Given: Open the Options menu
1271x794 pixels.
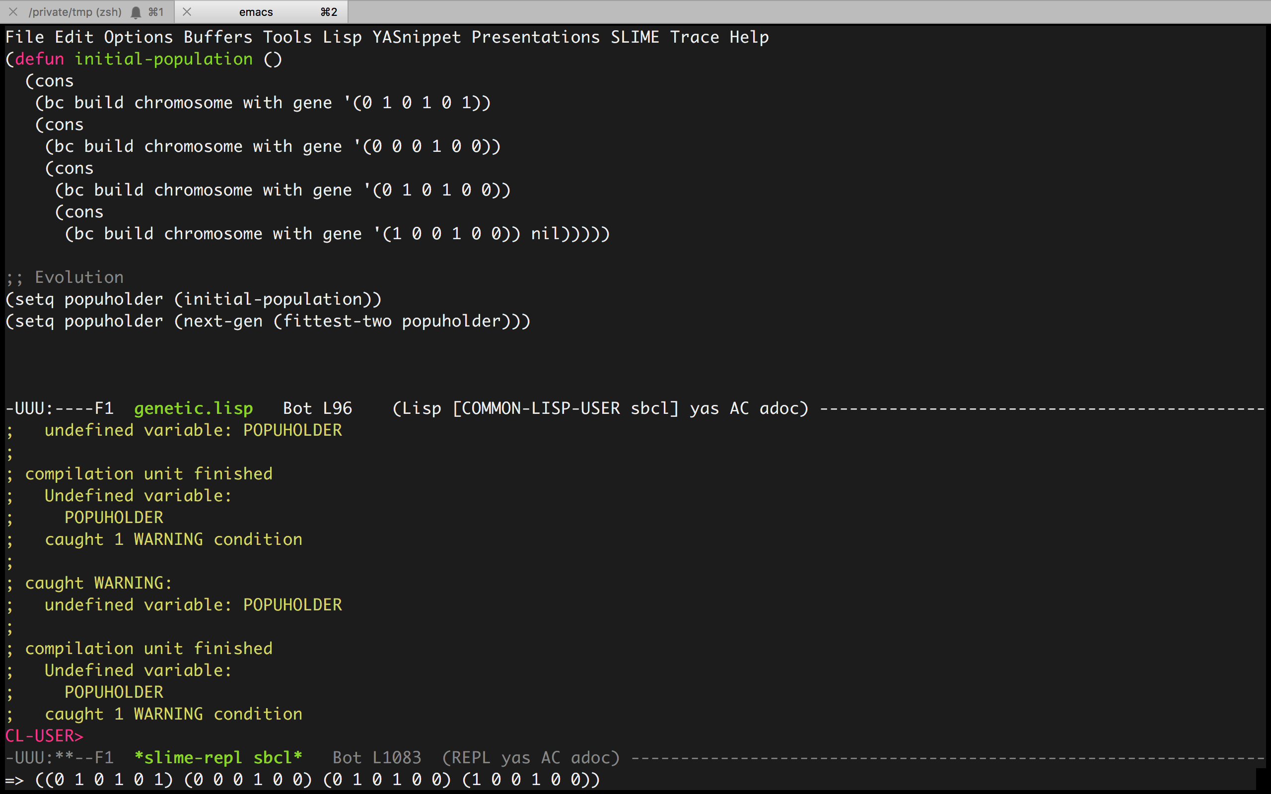Looking at the screenshot, I should (x=138, y=37).
